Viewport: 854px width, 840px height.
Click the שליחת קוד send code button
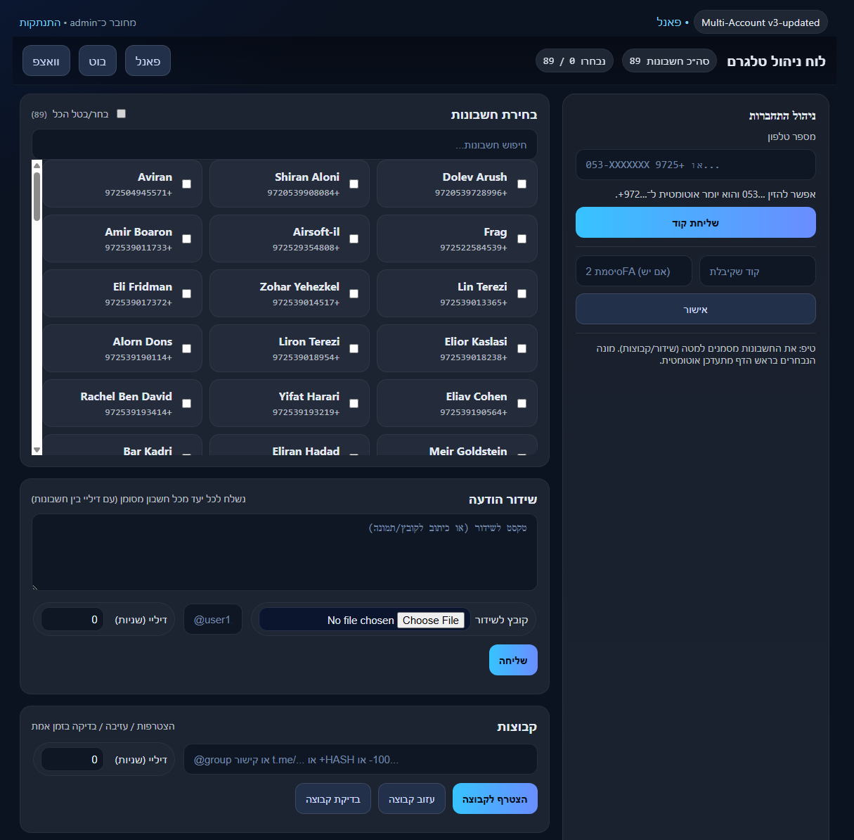tap(695, 223)
